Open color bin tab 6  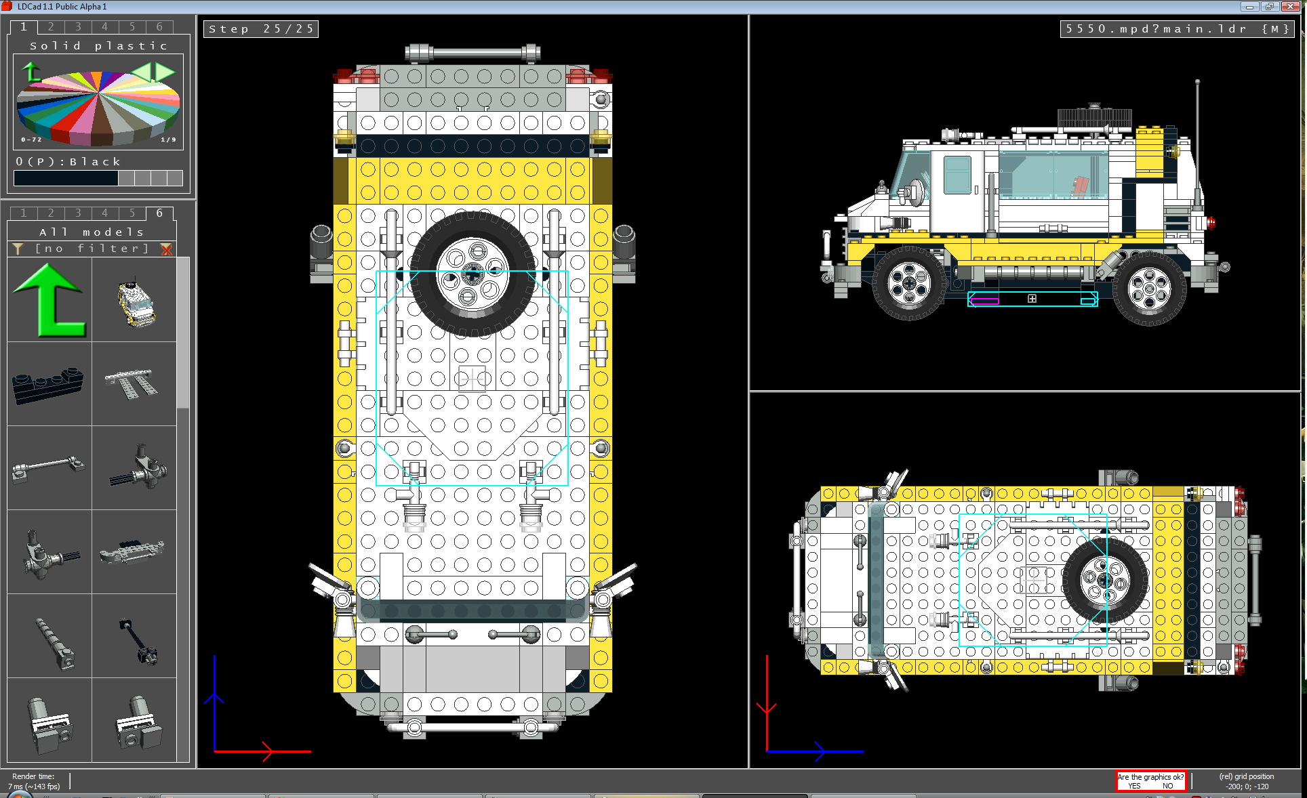[159, 26]
